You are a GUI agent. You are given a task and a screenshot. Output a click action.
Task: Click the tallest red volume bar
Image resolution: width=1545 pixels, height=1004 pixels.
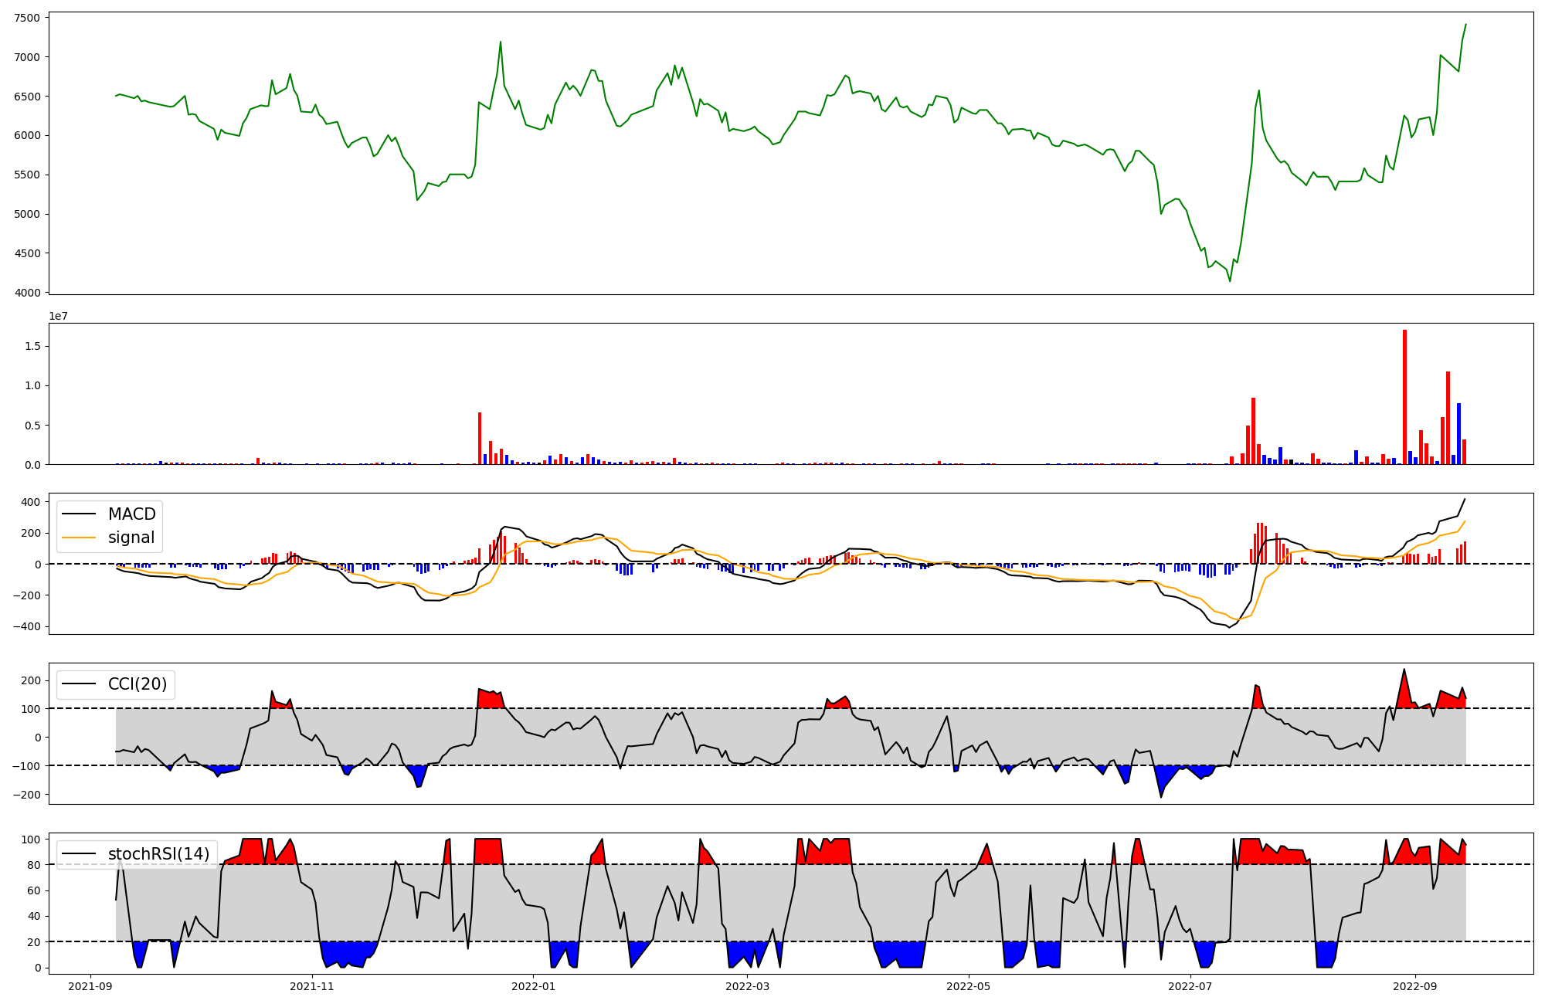pos(1404,397)
